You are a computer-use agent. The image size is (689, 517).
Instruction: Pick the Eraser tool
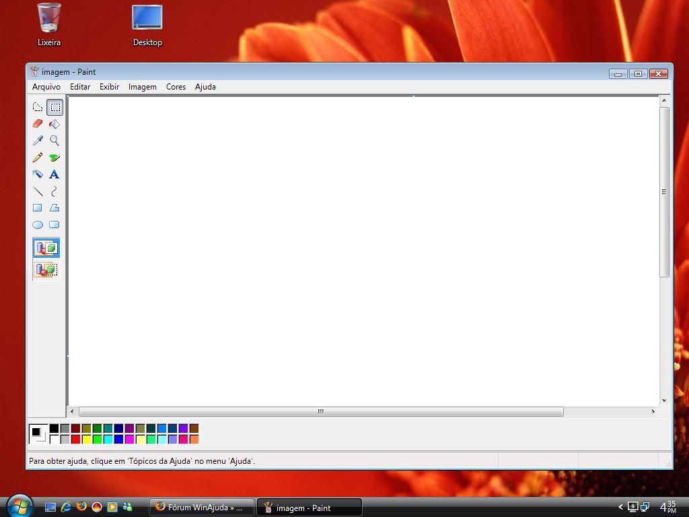(x=38, y=124)
